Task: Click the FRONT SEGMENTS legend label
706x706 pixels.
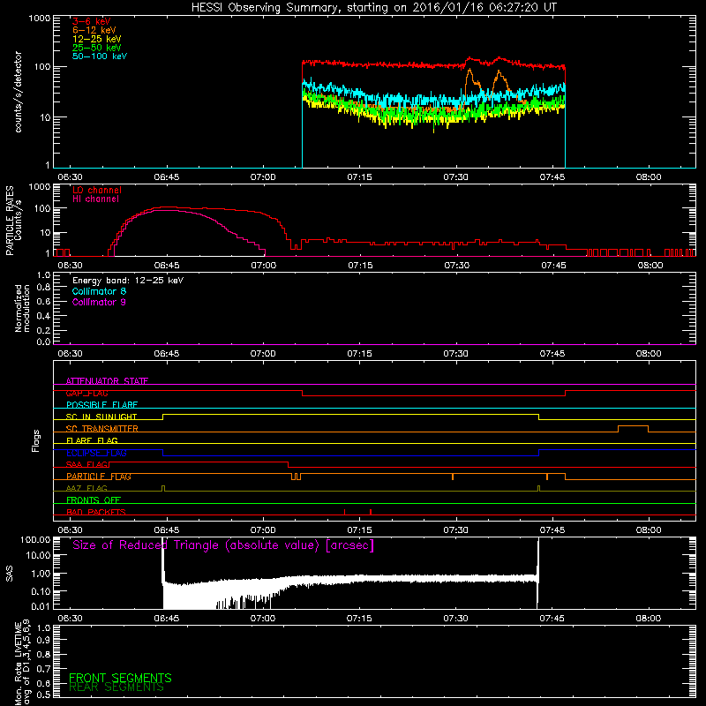Action: pos(120,678)
